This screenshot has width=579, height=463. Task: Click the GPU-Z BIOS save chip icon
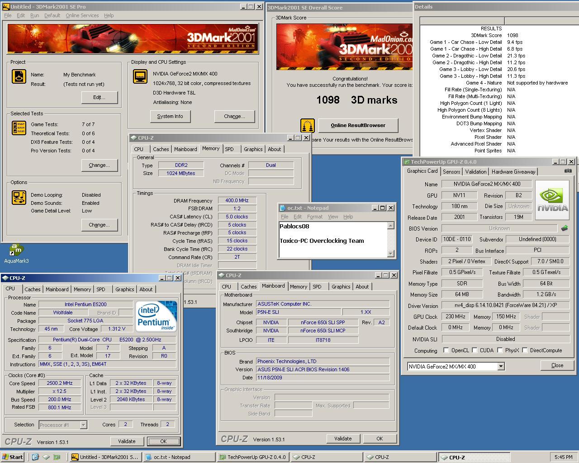click(x=565, y=228)
